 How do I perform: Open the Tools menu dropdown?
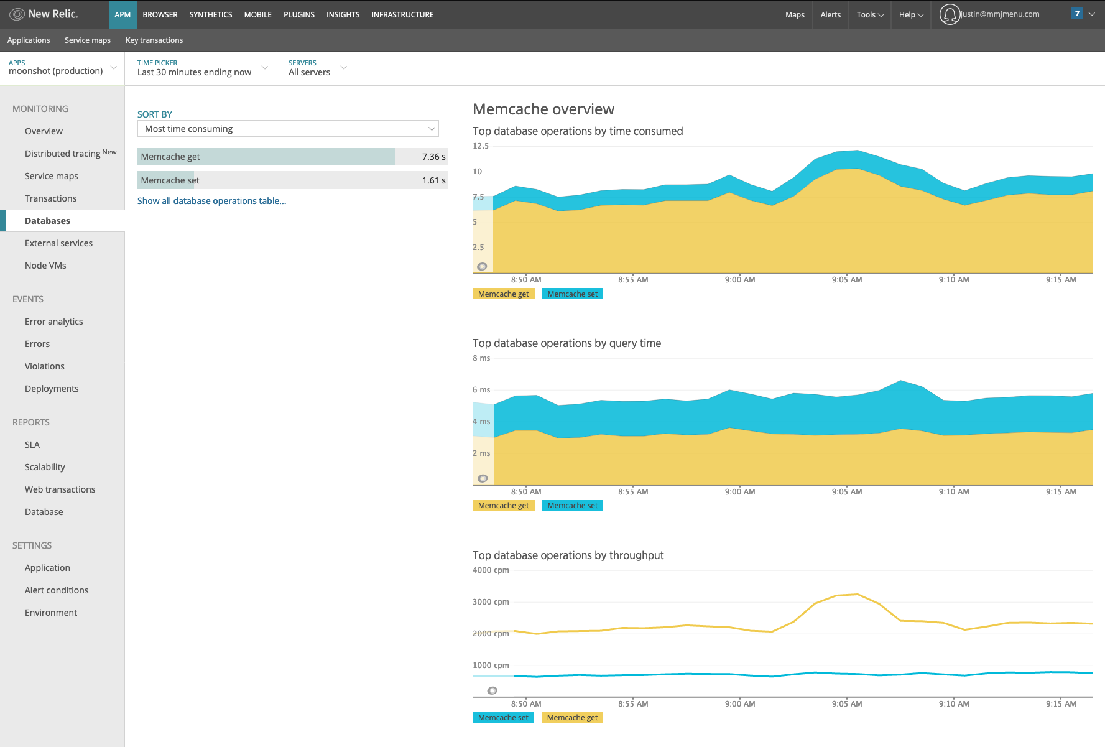tap(870, 14)
